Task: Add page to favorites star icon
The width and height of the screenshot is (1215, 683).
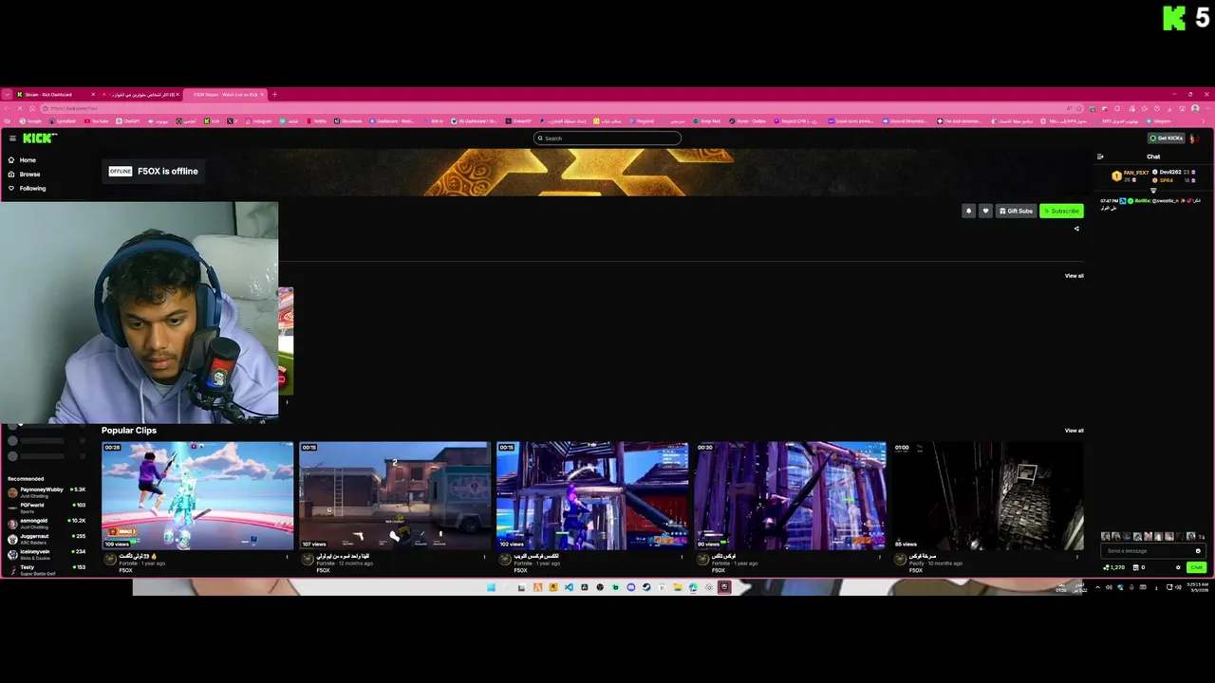Action: (1081, 108)
